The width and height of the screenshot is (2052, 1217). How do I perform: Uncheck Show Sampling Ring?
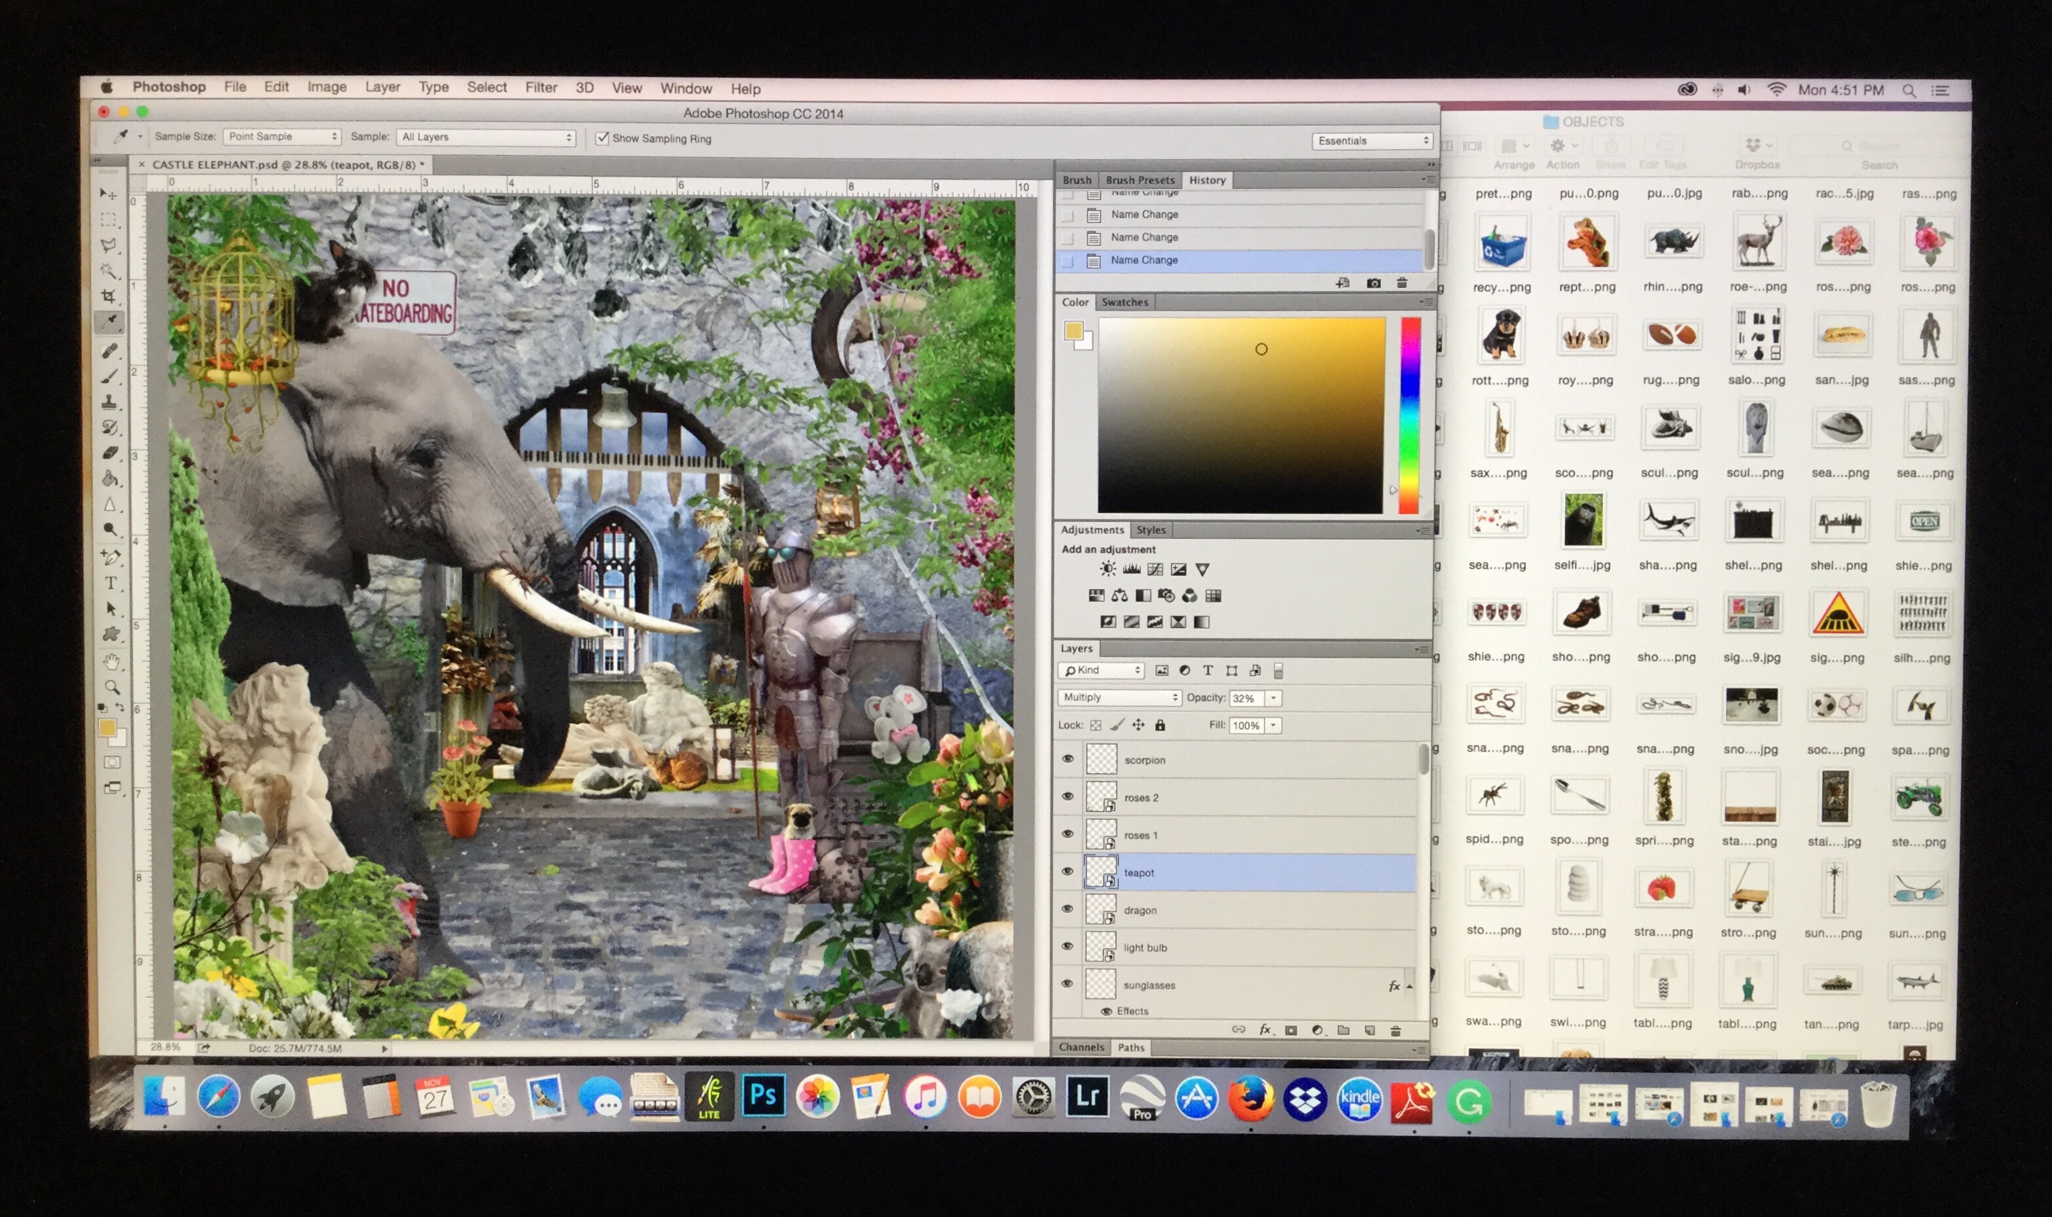(x=603, y=138)
